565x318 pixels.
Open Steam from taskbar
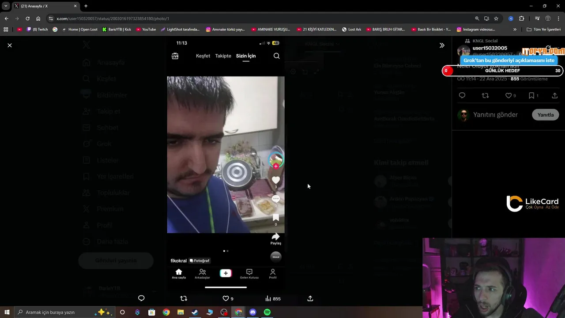(x=195, y=312)
